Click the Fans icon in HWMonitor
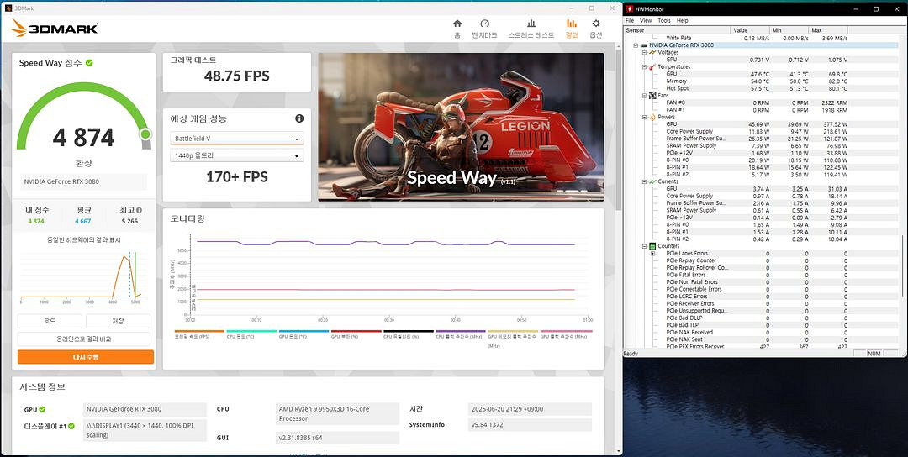The image size is (908, 457). [652, 96]
